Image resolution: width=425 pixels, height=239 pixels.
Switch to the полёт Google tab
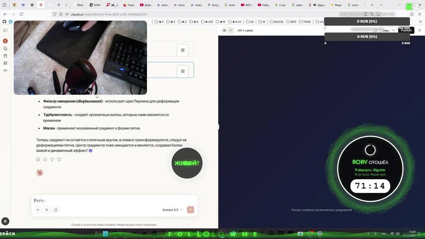230,5
